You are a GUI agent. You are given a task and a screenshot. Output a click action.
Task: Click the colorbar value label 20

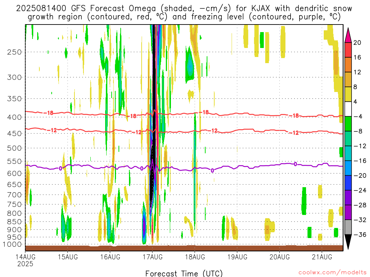357,43
